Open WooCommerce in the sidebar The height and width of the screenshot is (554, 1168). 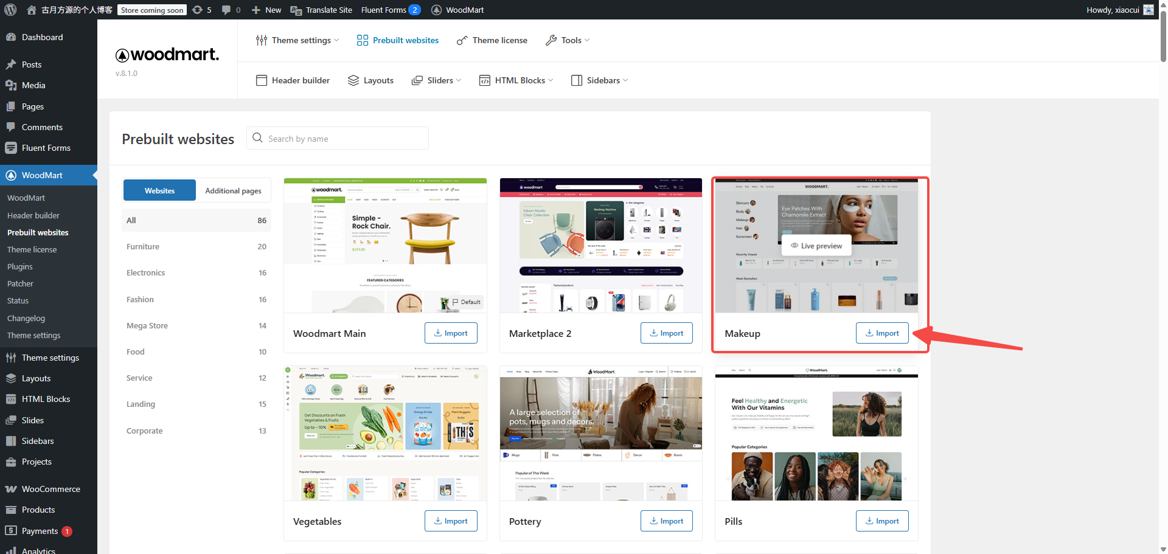coord(50,489)
